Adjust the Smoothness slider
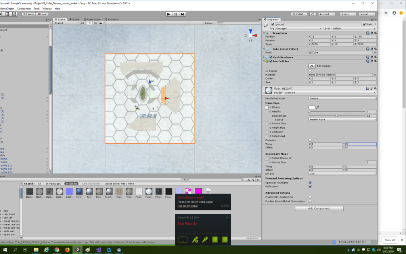Viewport: 406px width, 254px height. (337, 116)
